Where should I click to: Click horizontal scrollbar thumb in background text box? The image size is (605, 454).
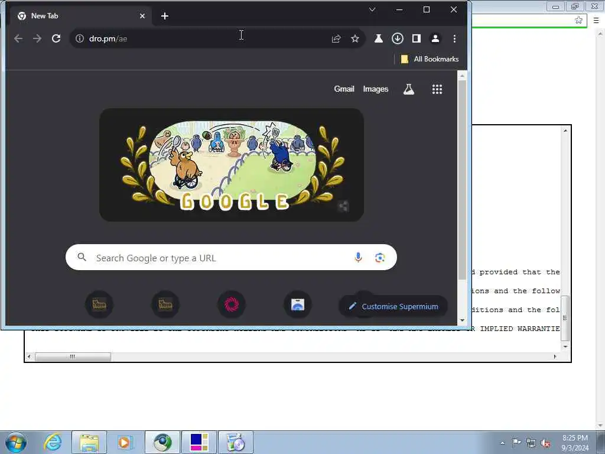coord(73,356)
